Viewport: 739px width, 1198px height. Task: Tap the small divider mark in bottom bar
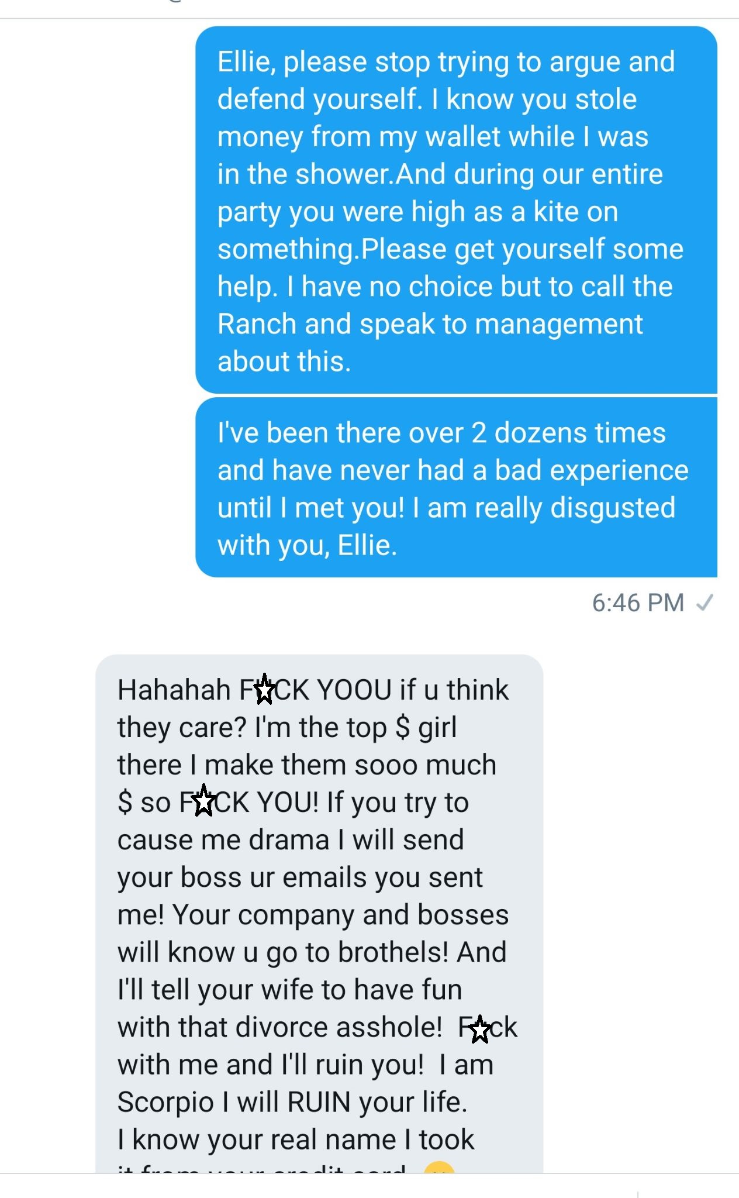[x=637, y=1194]
